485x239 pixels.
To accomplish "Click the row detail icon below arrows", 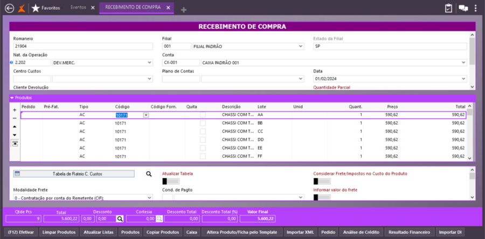I will pyautogui.click(x=15, y=144).
